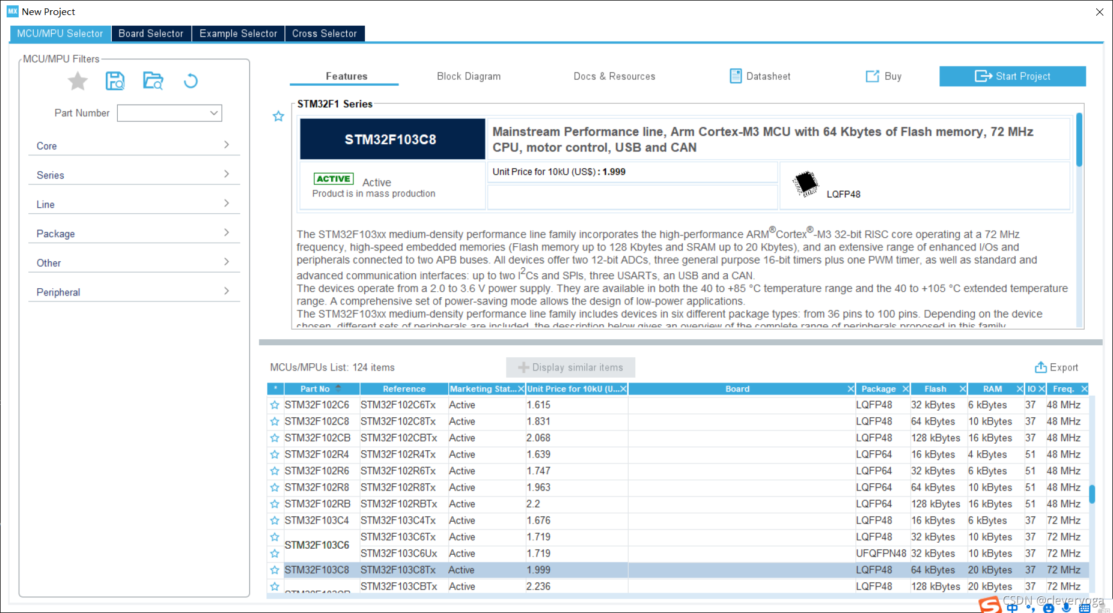The height and width of the screenshot is (613, 1113).
Task: Star the STM32F102RB row
Action: pos(275,504)
